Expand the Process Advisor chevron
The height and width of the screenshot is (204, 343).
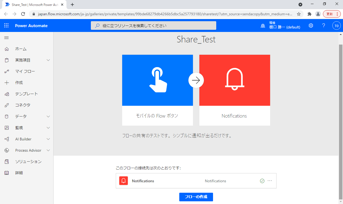click(x=48, y=150)
